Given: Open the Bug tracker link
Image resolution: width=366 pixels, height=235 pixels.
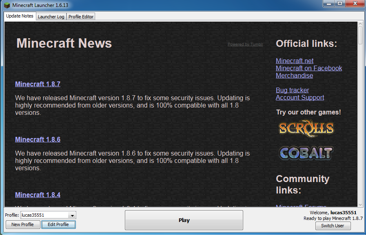Looking at the screenshot, I should [293, 90].
